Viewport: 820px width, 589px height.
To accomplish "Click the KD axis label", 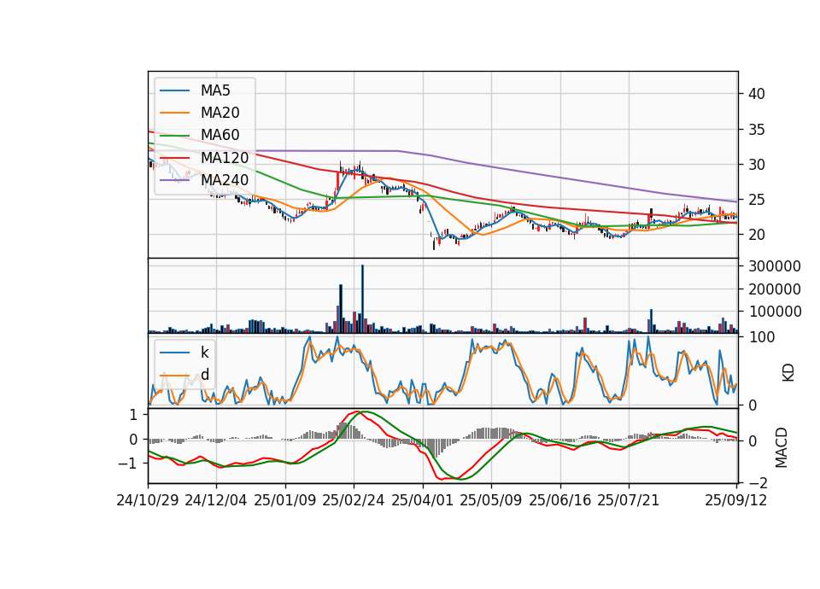I will [x=788, y=372].
